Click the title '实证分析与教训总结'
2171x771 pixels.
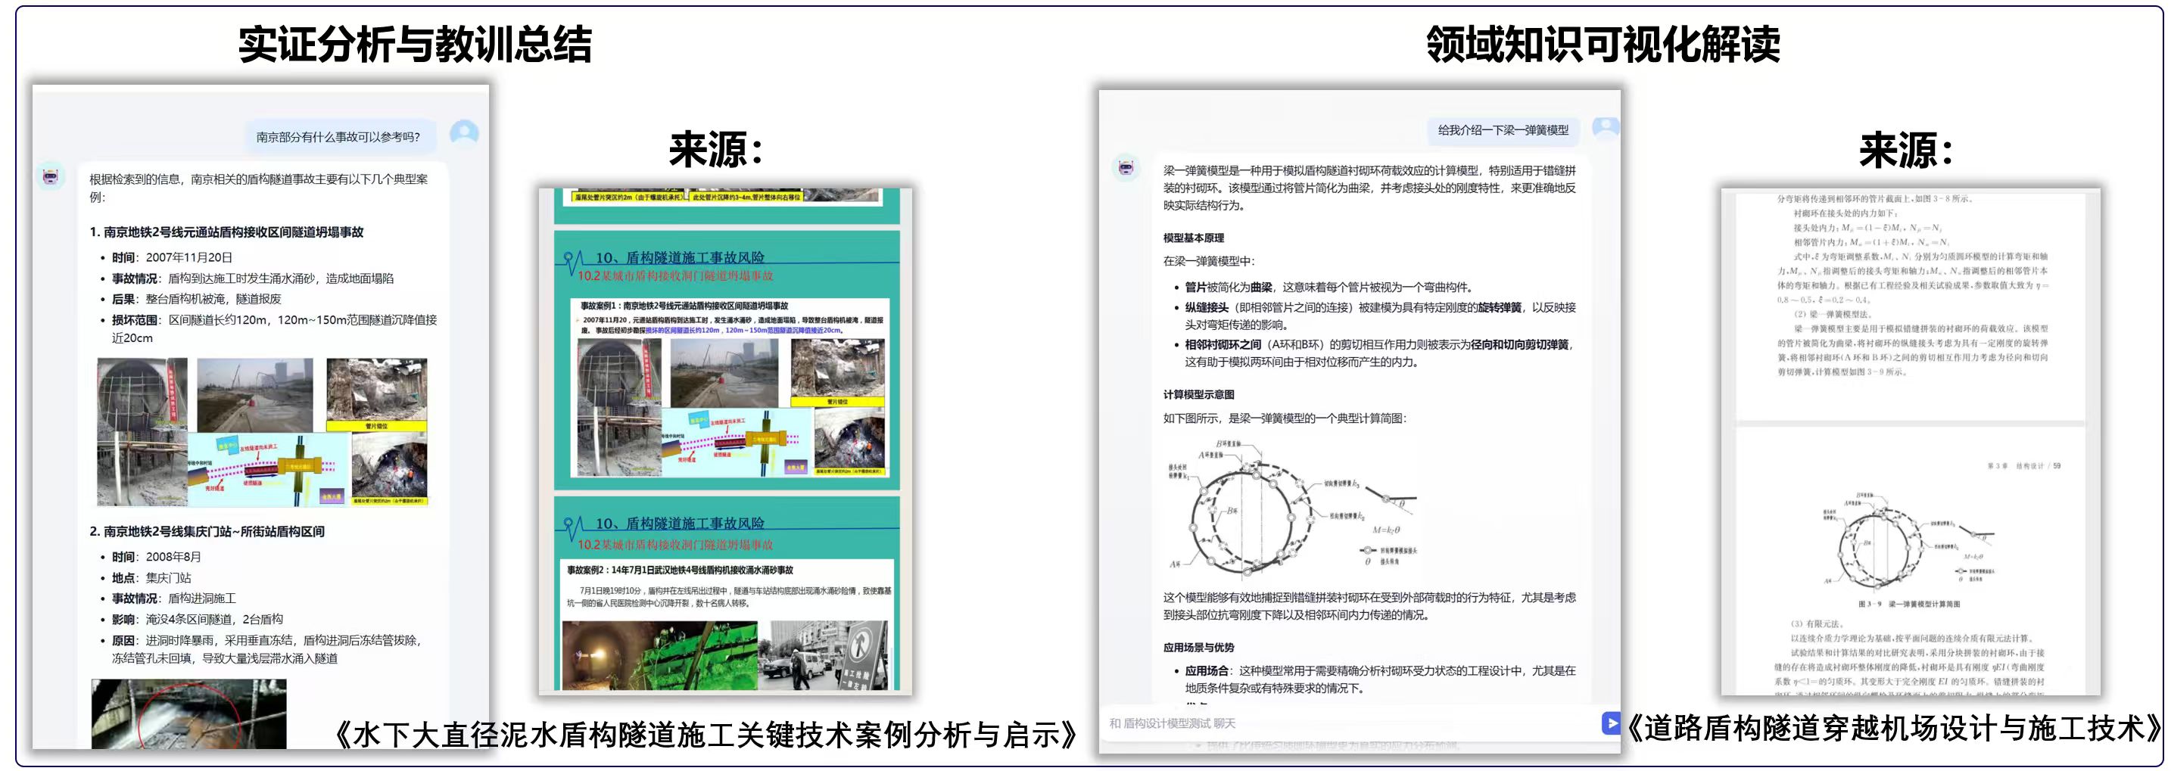coord(415,44)
